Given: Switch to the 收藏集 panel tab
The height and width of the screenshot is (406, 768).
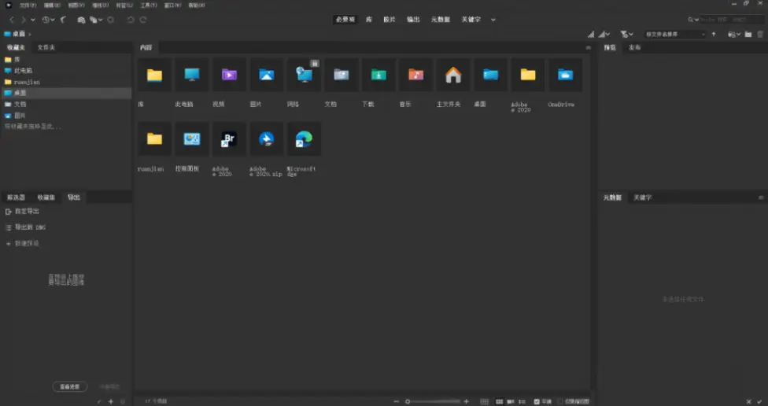Looking at the screenshot, I should (x=46, y=197).
